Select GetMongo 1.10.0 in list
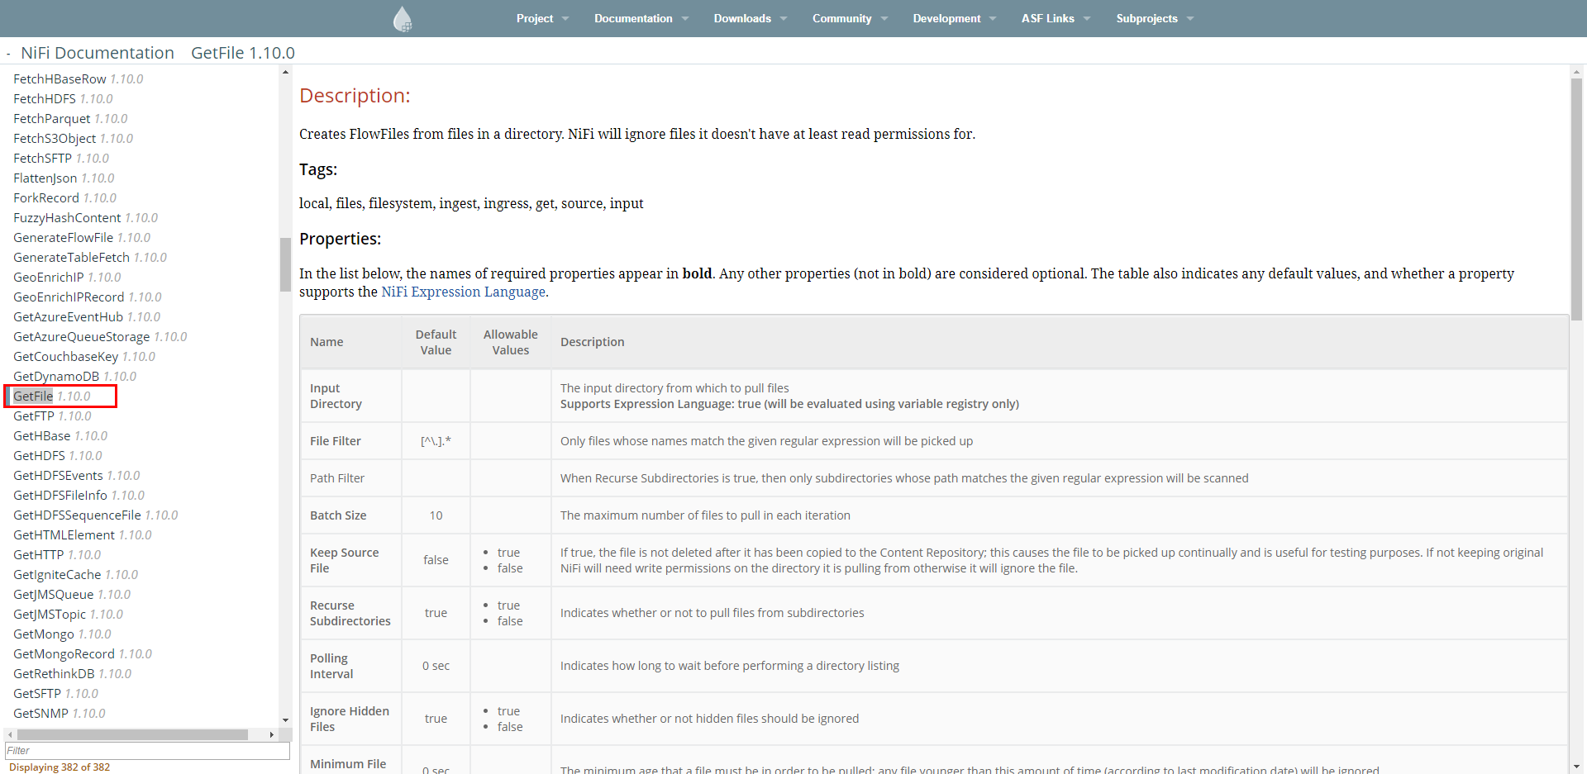1587x774 pixels. click(x=62, y=634)
